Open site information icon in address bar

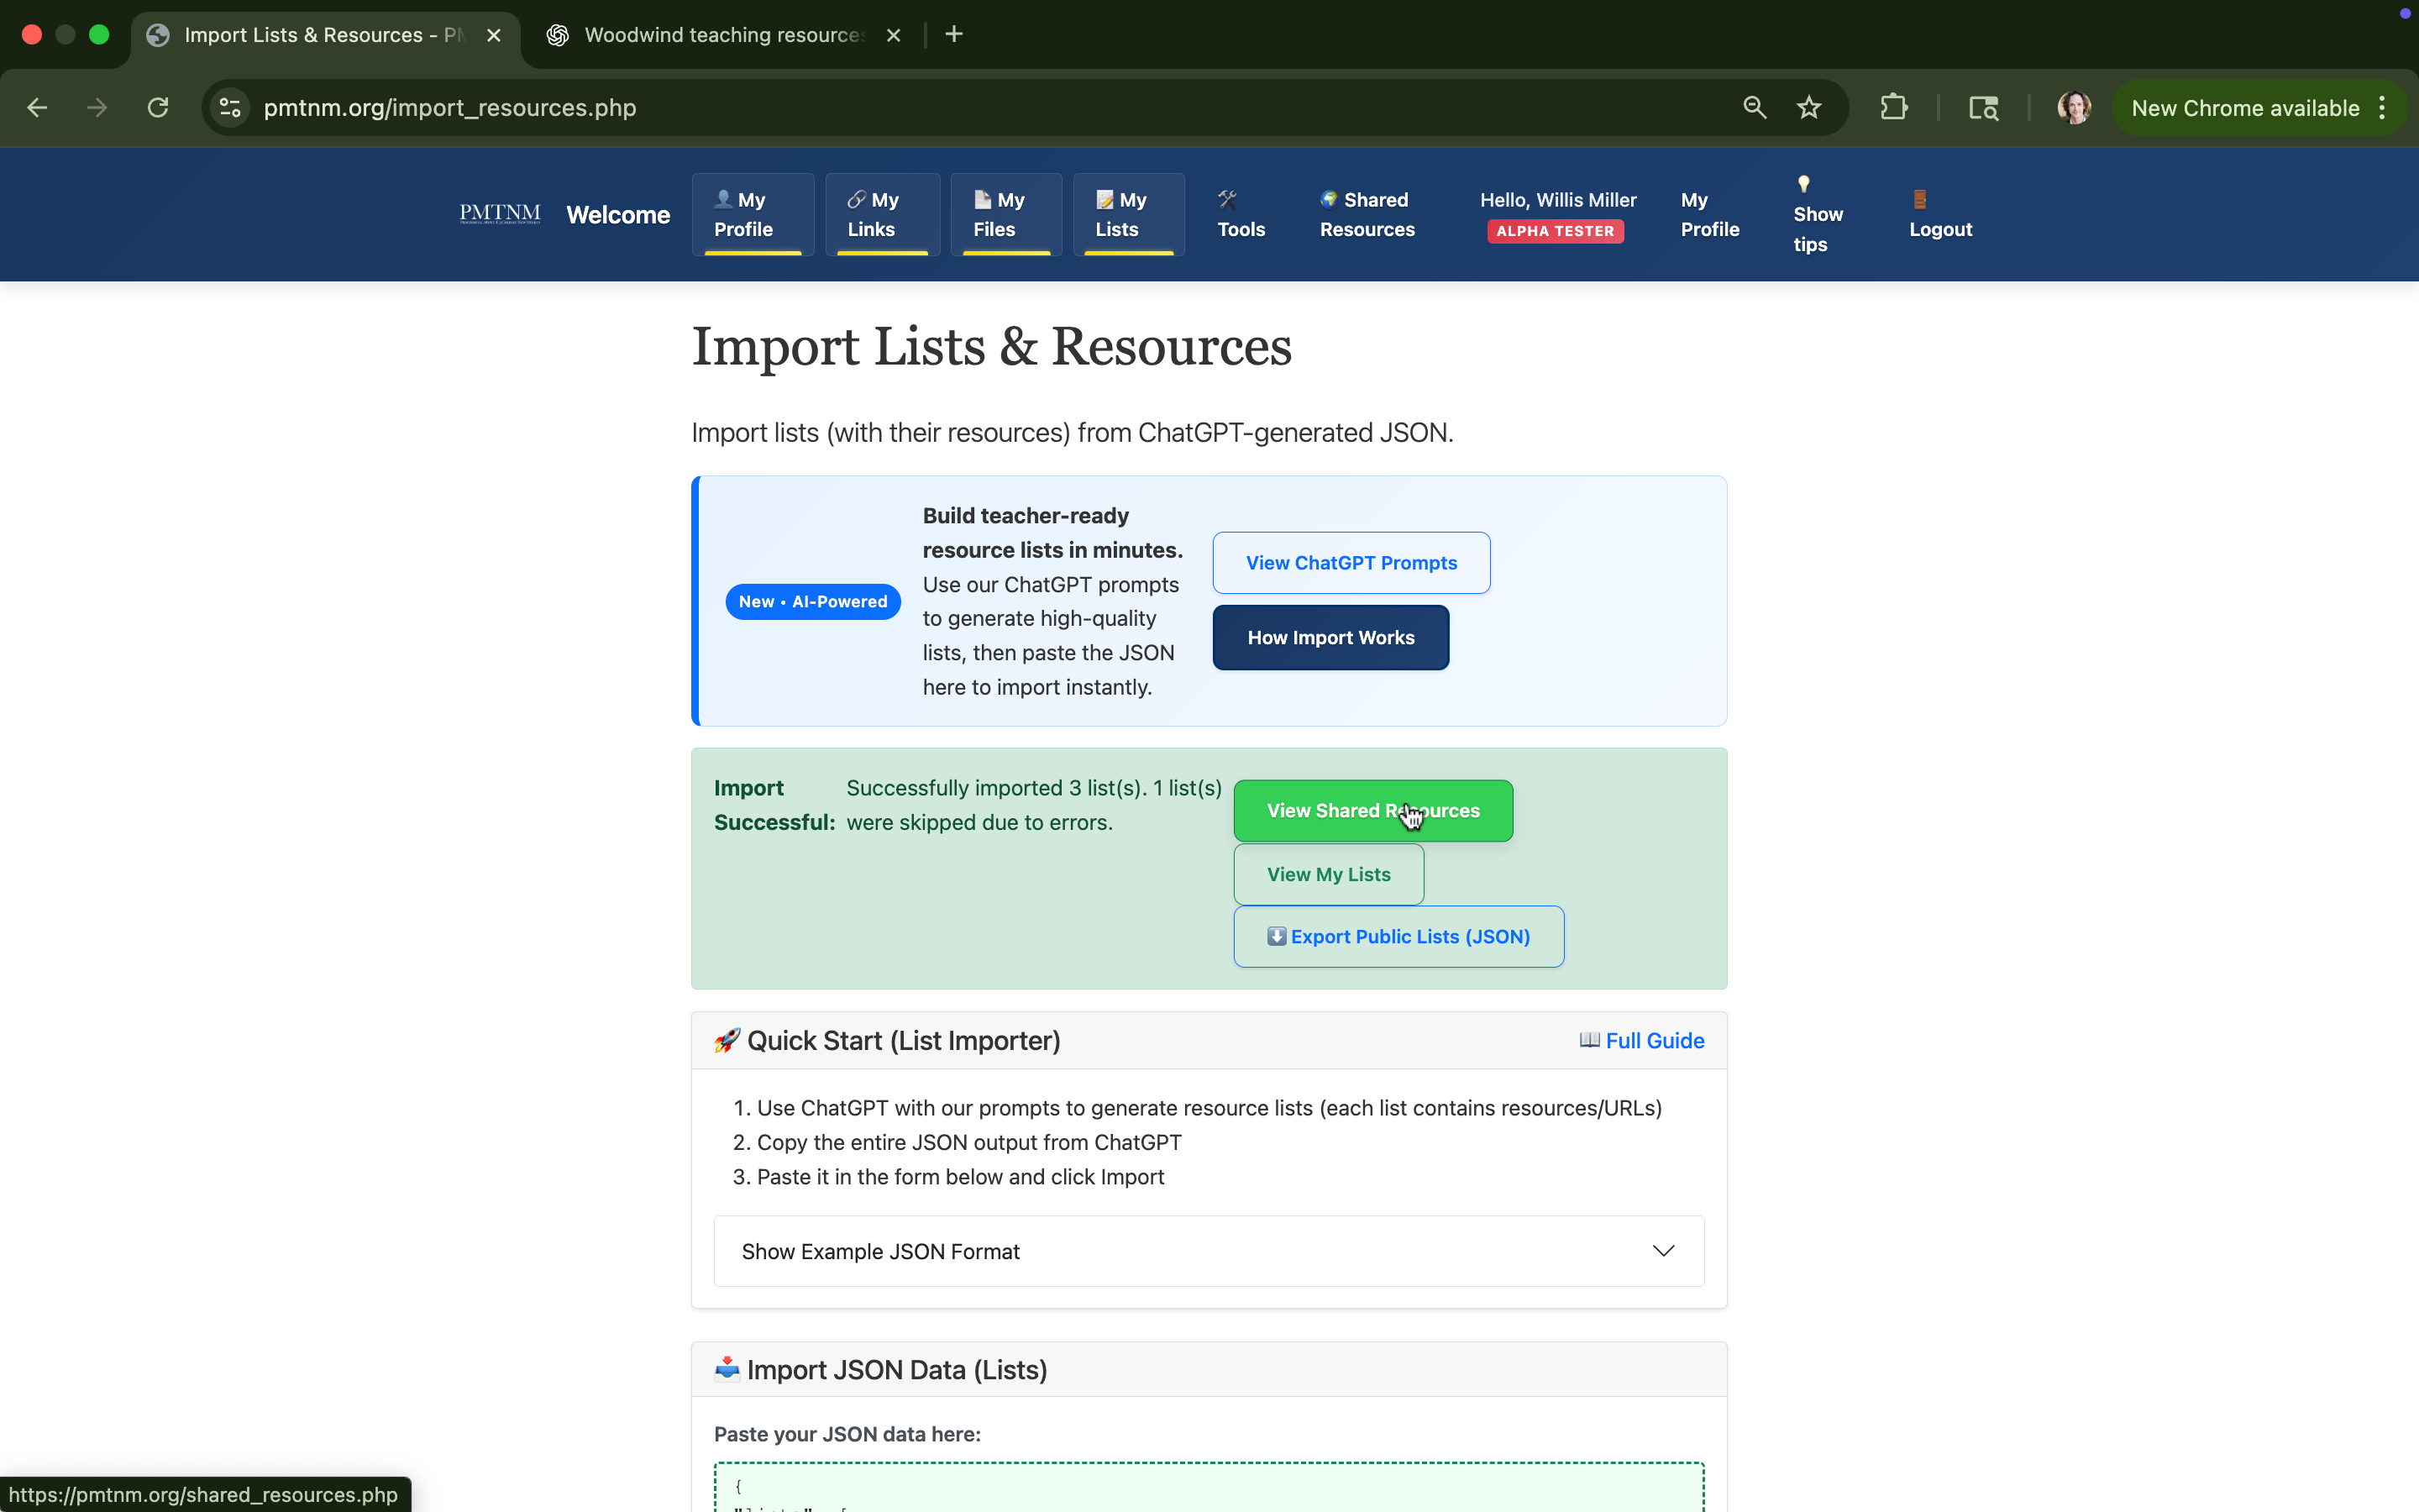(230, 108)
